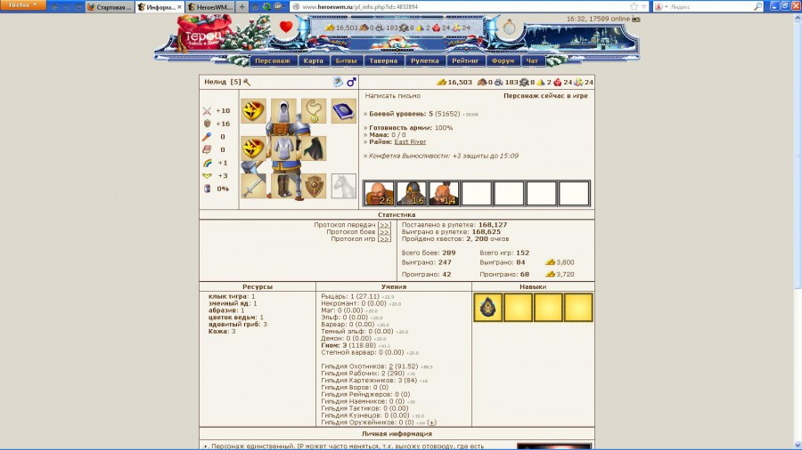Click the rainbow luck stat icon

207,163
